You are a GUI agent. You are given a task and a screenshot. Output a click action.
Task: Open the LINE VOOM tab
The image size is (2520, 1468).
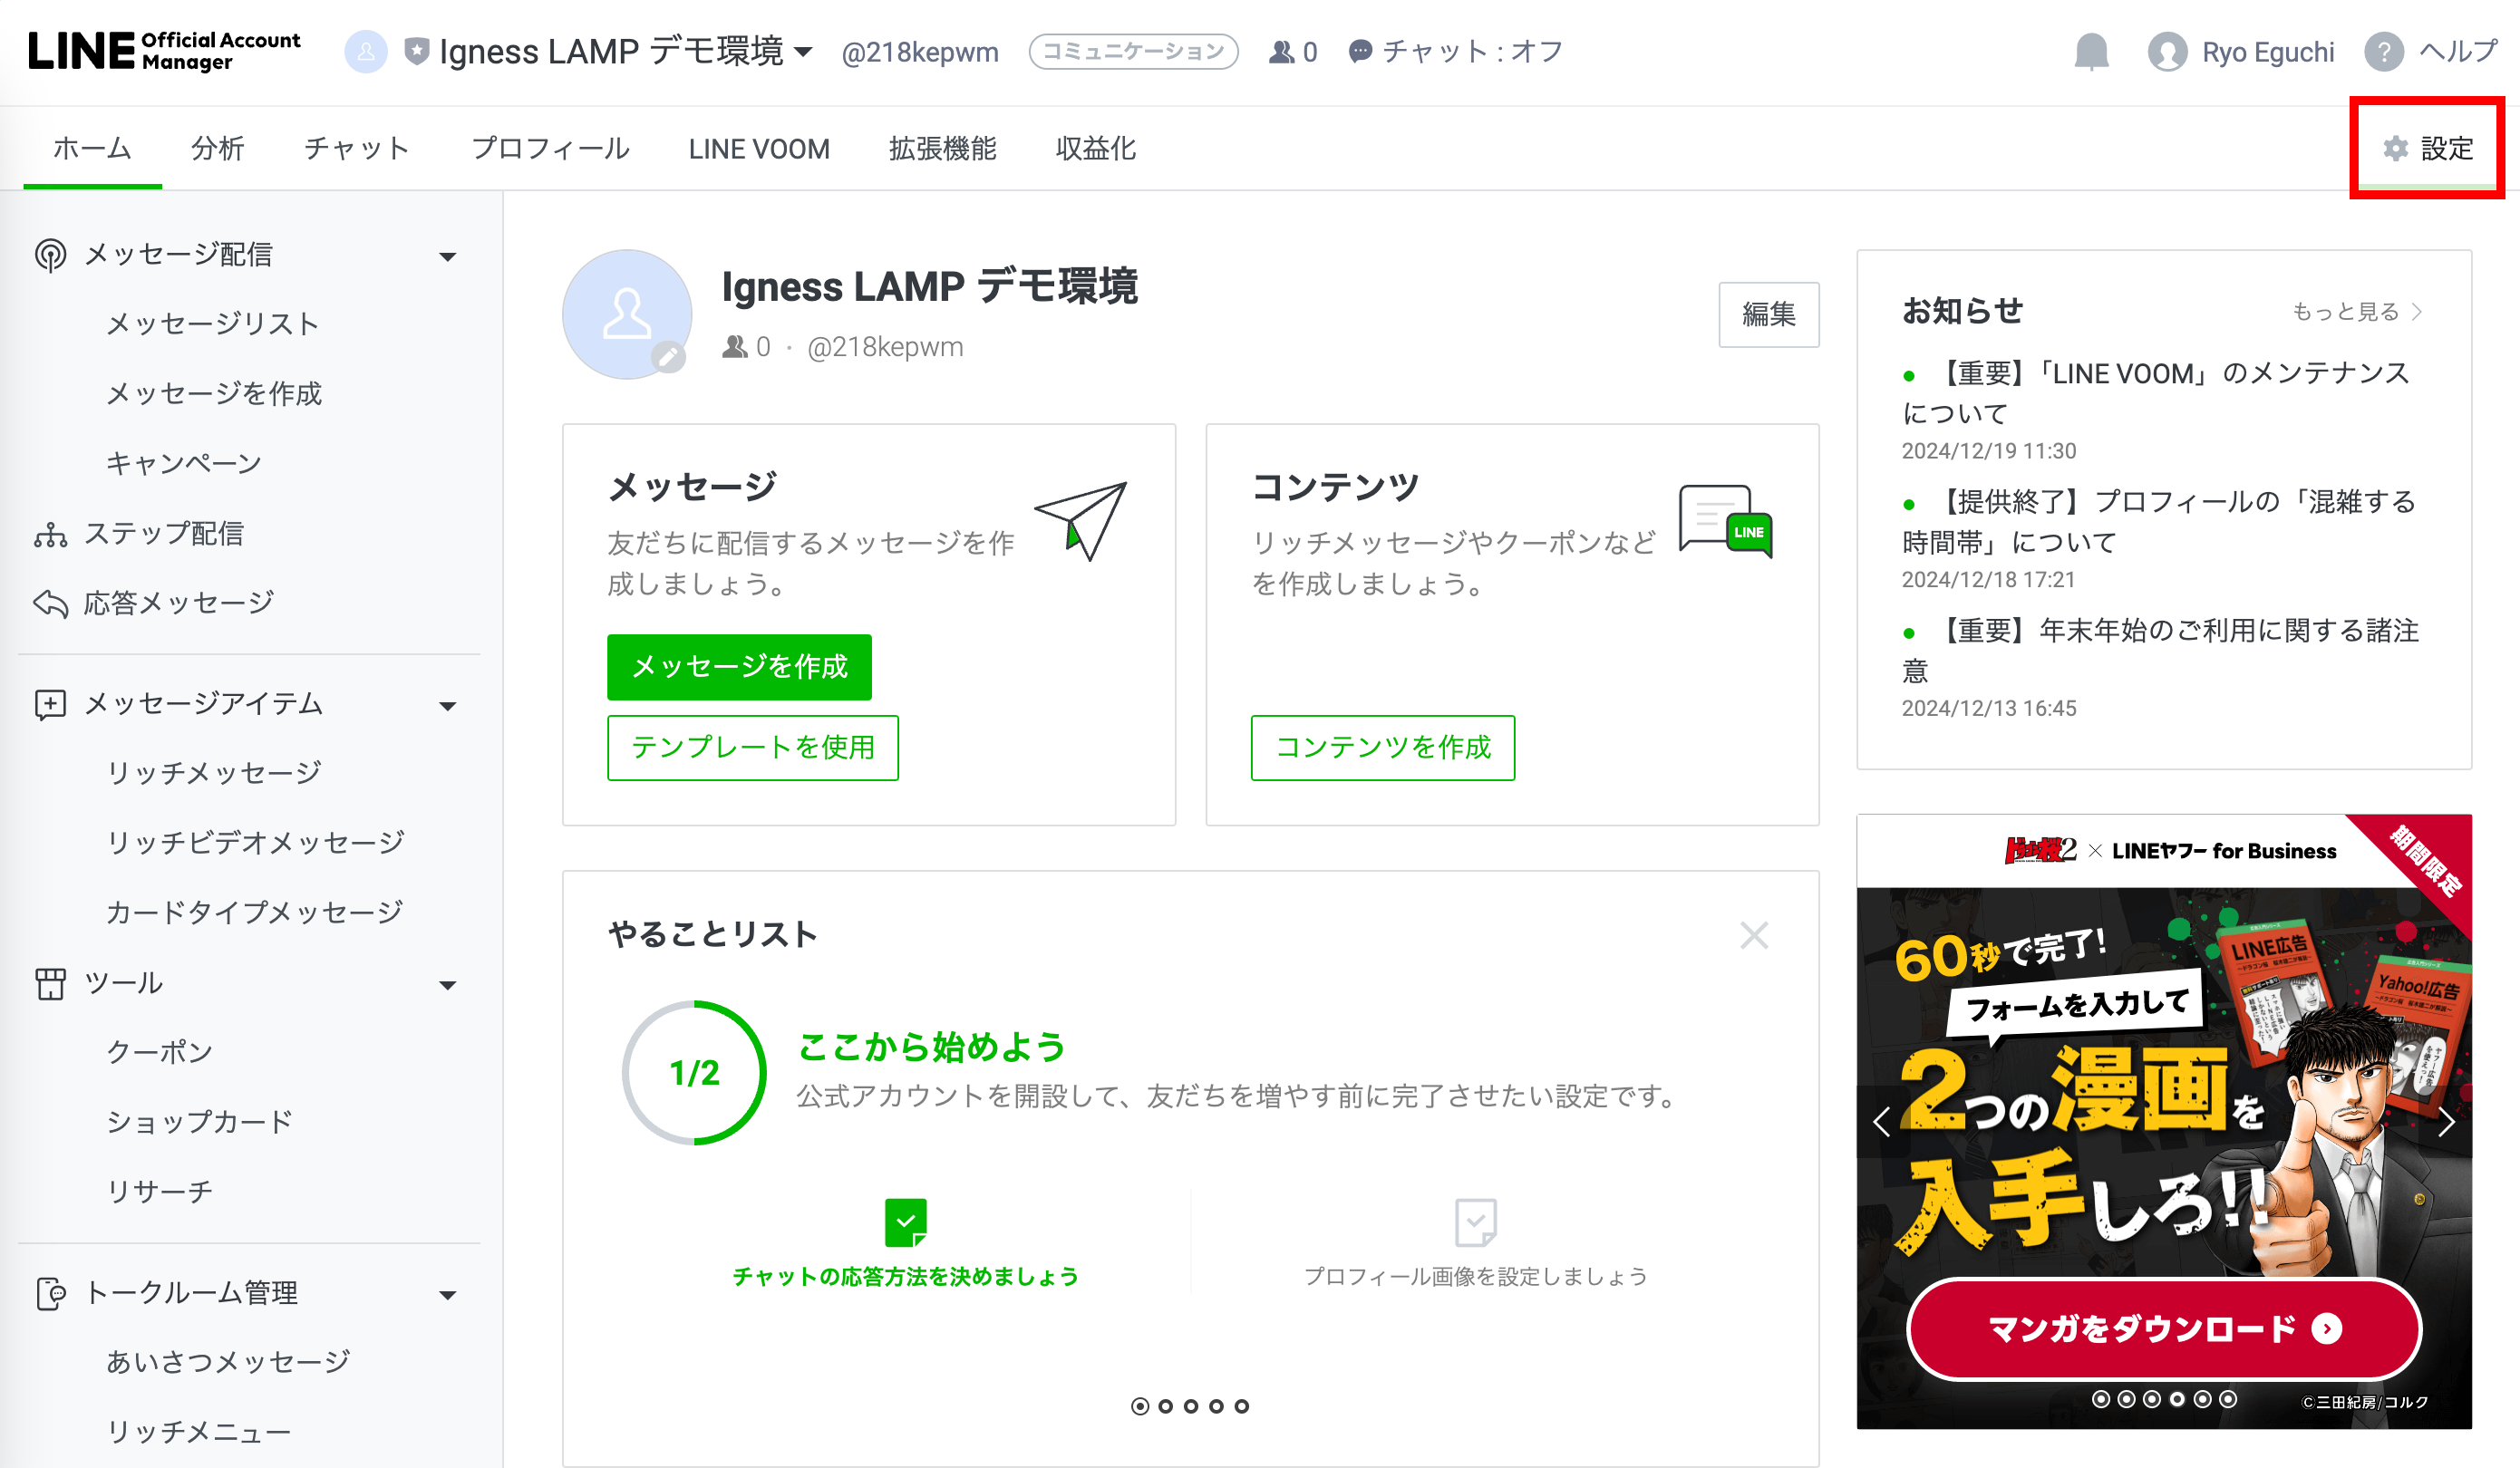(758, 149)
